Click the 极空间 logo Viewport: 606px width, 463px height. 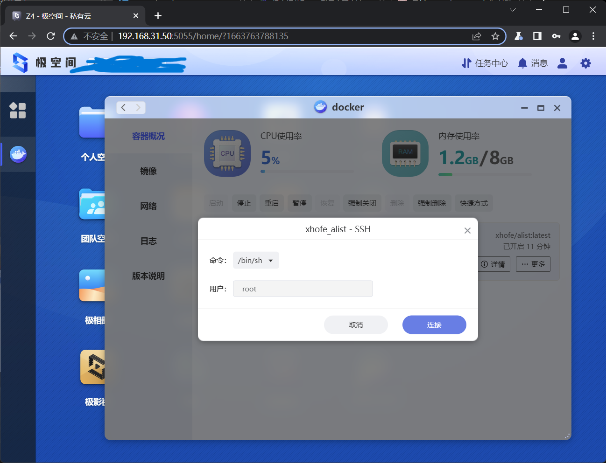tap(44, 62)
